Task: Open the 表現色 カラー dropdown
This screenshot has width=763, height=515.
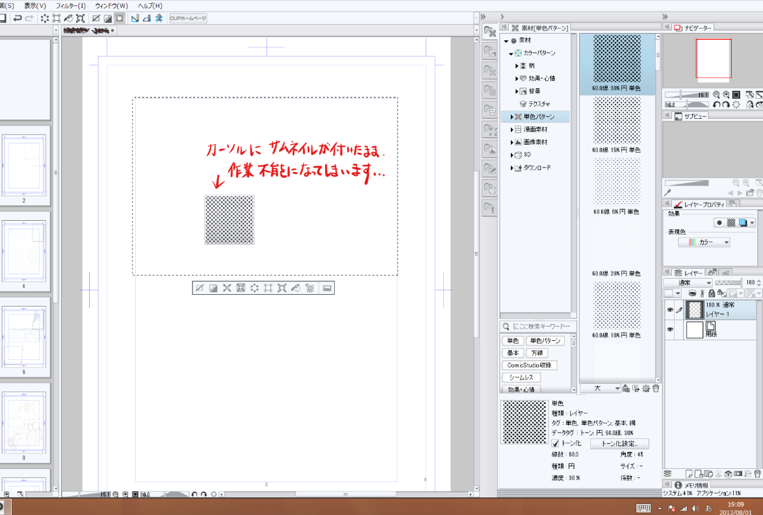Action: 704,242
